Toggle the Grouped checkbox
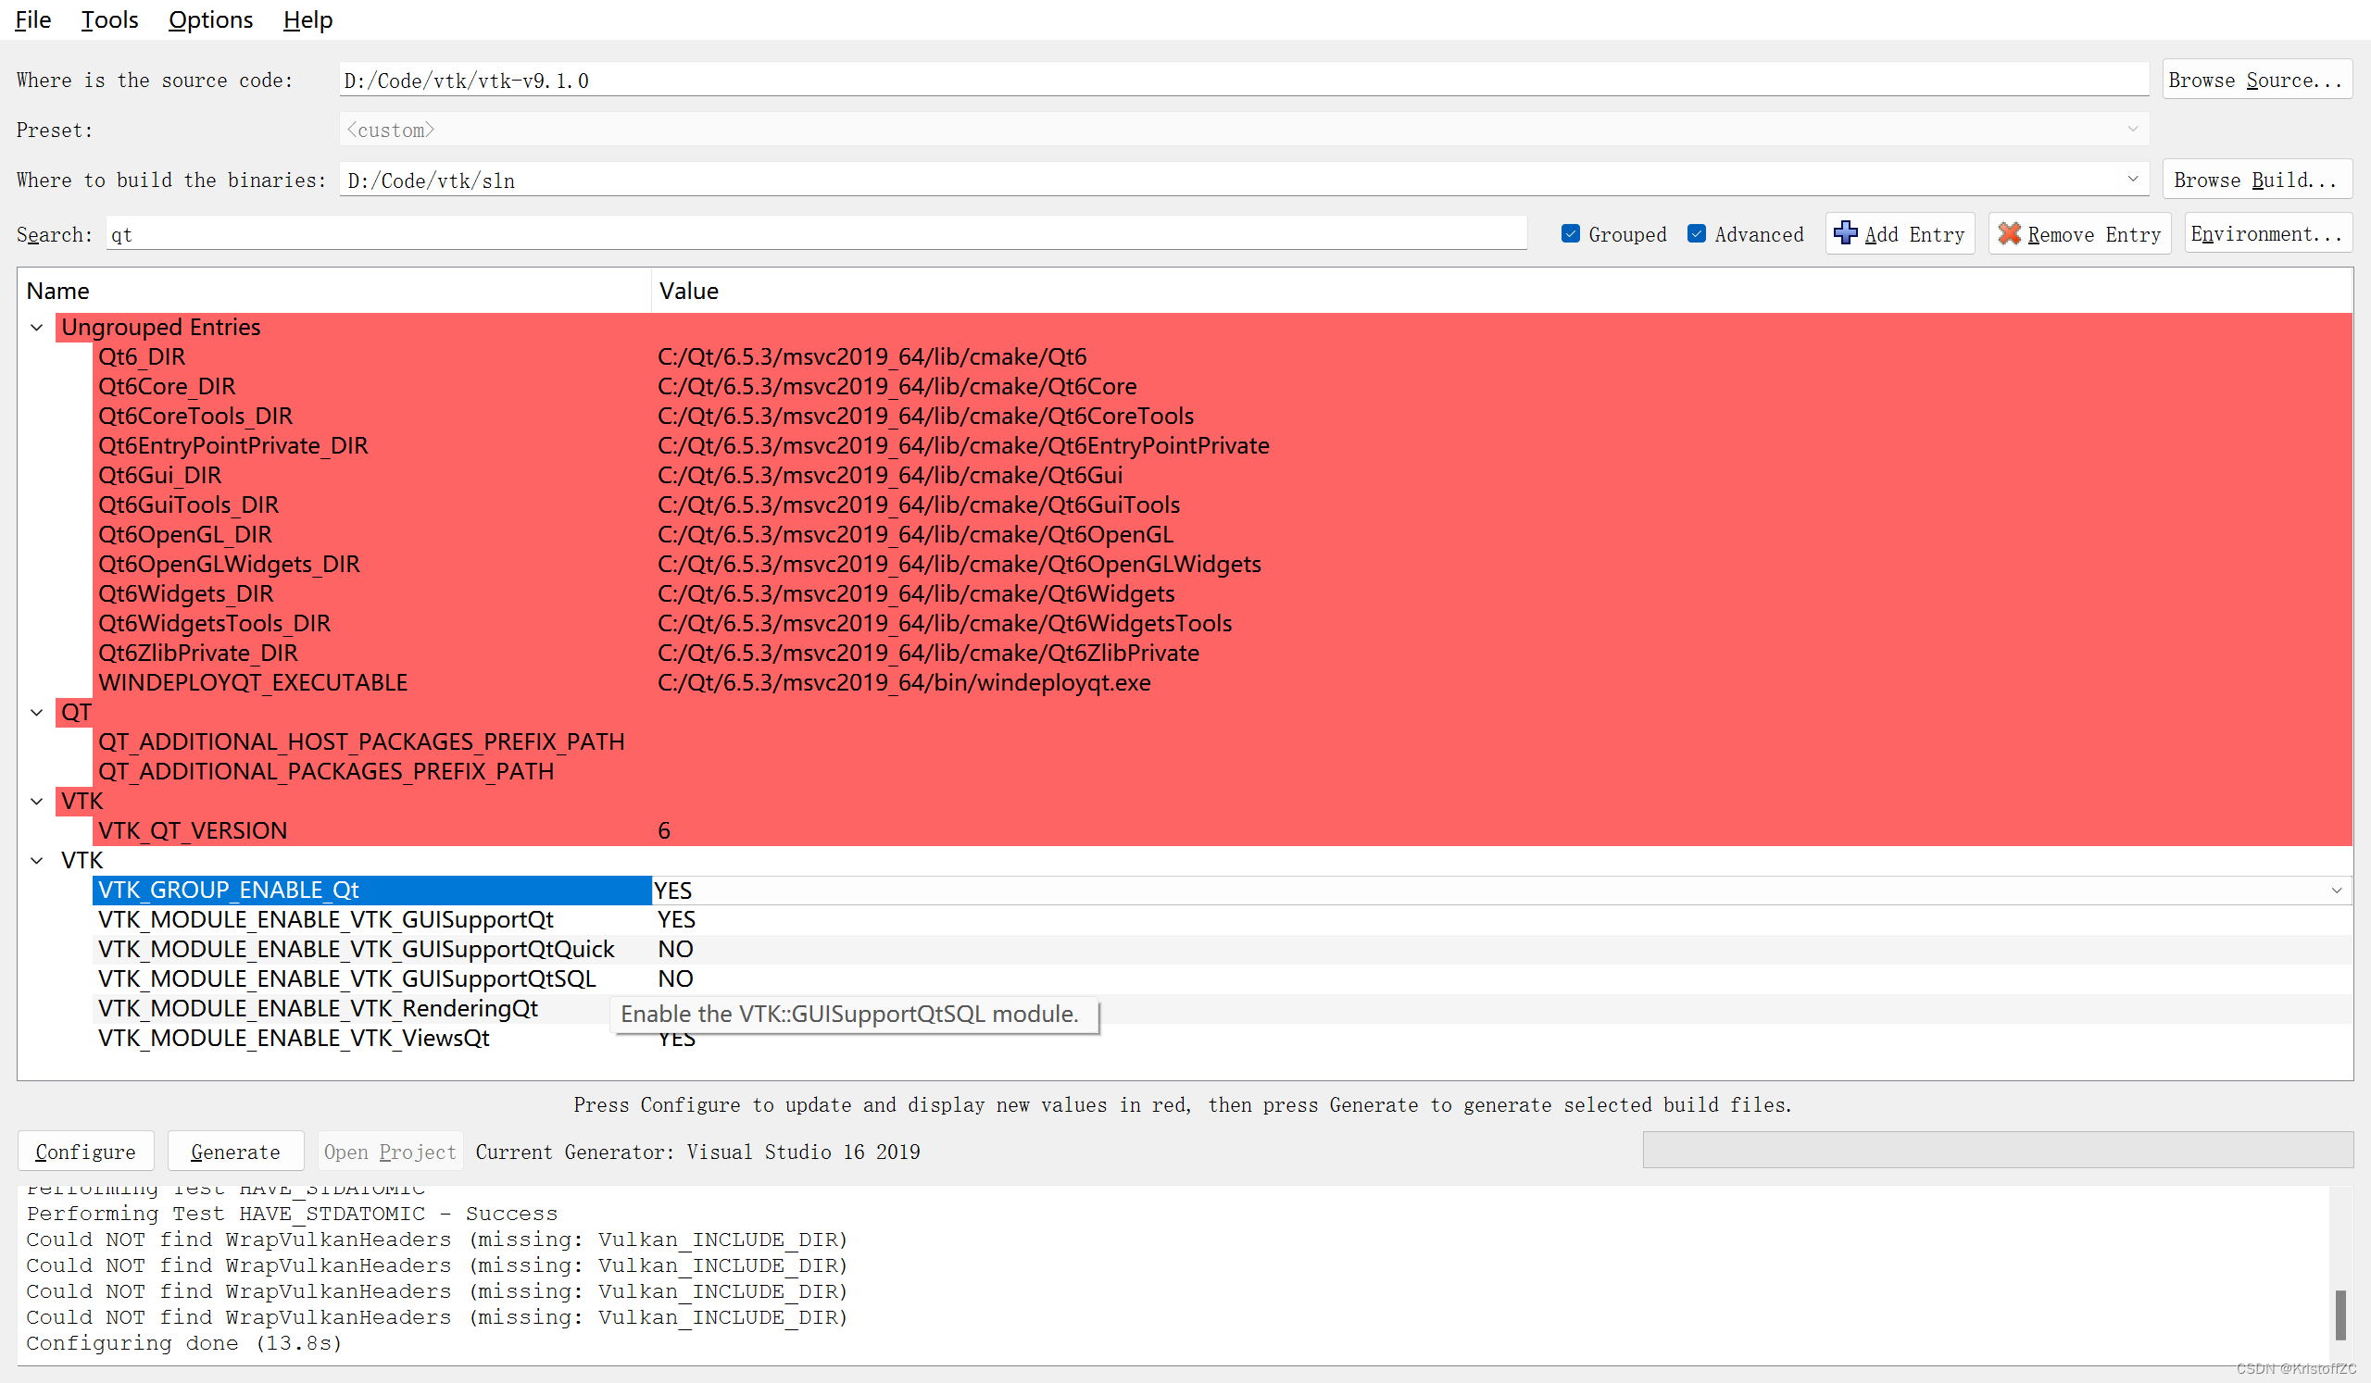Image resolution: width=2371 pixels, height=1383 pixels. tap(1570, 233)
